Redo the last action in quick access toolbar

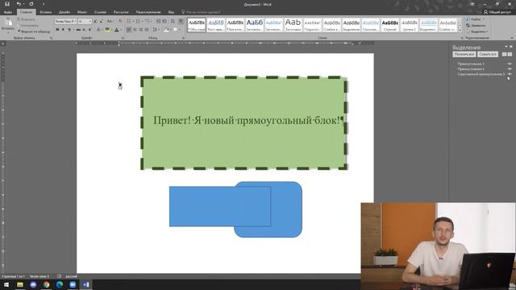31,4
